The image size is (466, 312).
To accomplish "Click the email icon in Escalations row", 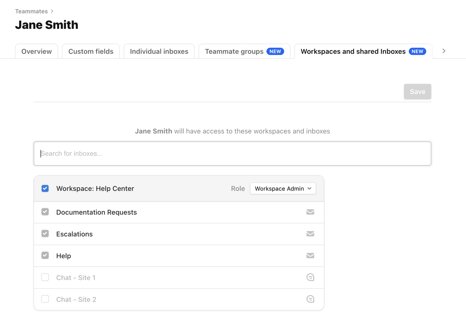I will (310, 234).
